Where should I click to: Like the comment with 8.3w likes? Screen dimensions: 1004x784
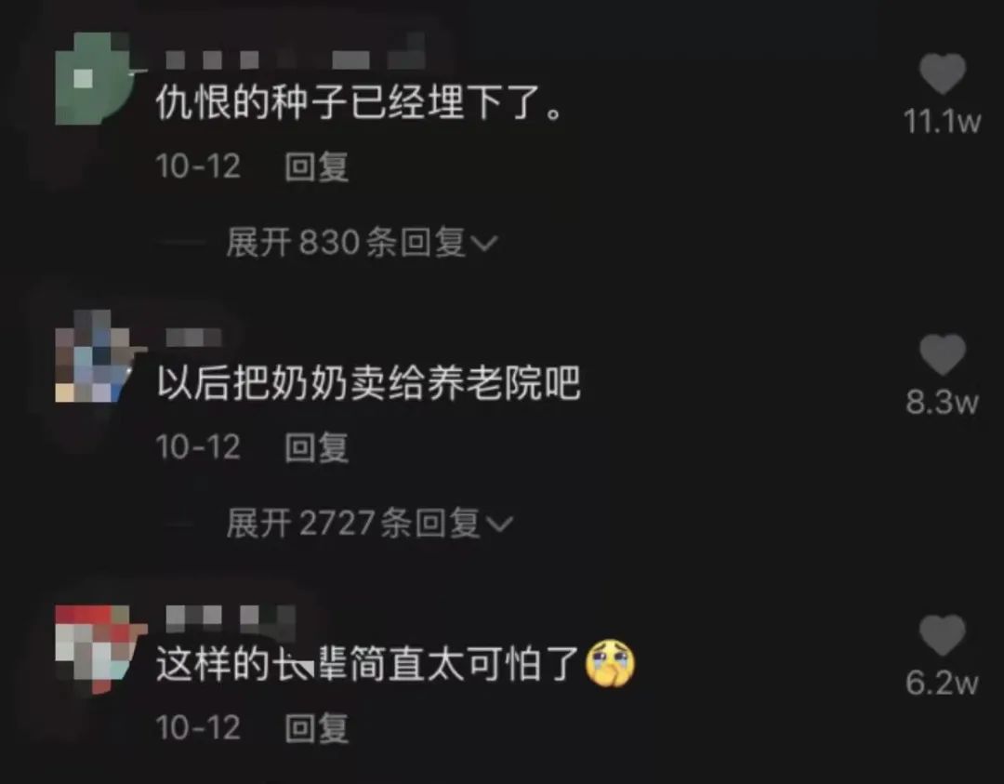point(943,354)
